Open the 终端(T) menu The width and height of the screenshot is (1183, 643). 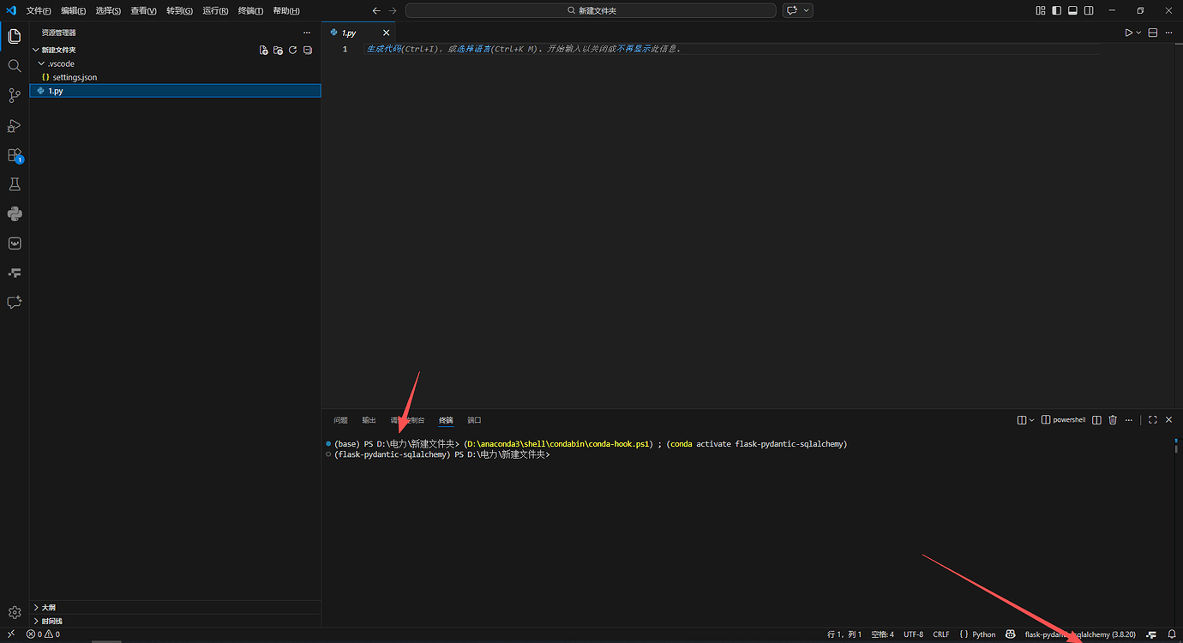(x=250, y=10)
